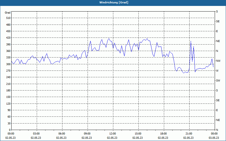Screen dimensions: 226x141
Task: Click the NE compass label near 390
Action: 218,41
